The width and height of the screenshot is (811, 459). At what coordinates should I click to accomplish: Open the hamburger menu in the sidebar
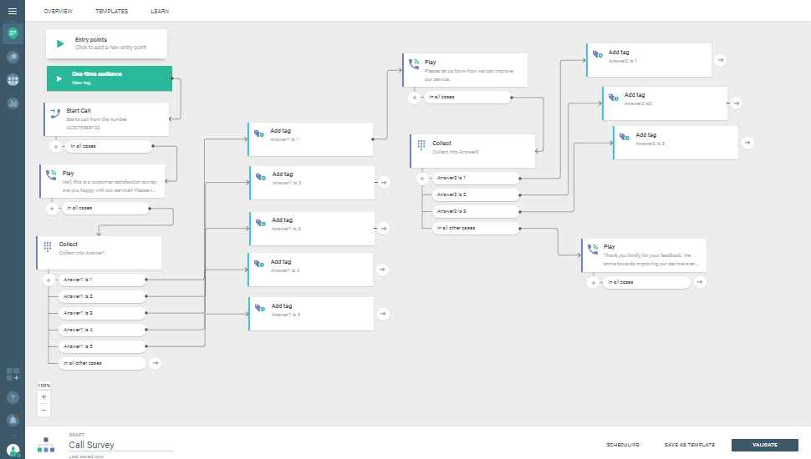(13, 11)
